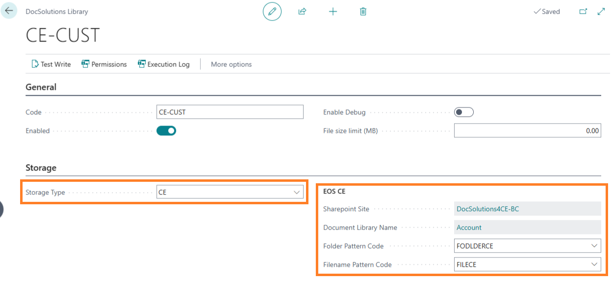The width and height of the screenshot is (612, 281).
Task: Enable the Enable Debug toggle
Action: coord(463,112)
